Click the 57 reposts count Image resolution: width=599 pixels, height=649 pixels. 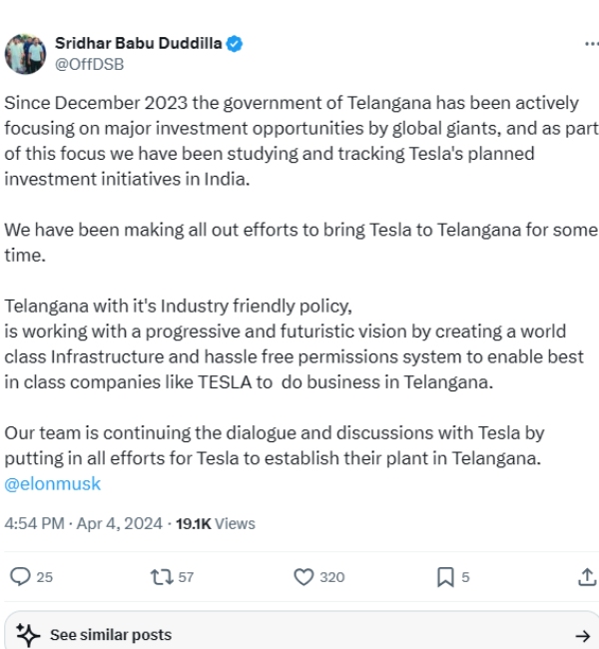click(186, 577)
